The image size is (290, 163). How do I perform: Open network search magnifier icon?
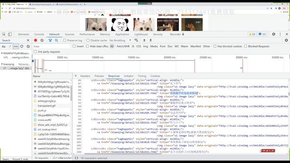[x=56, y=40]
